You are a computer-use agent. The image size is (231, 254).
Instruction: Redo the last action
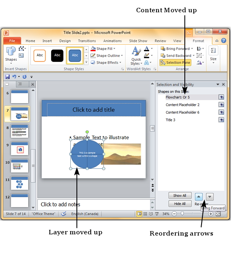pos(25,77)
